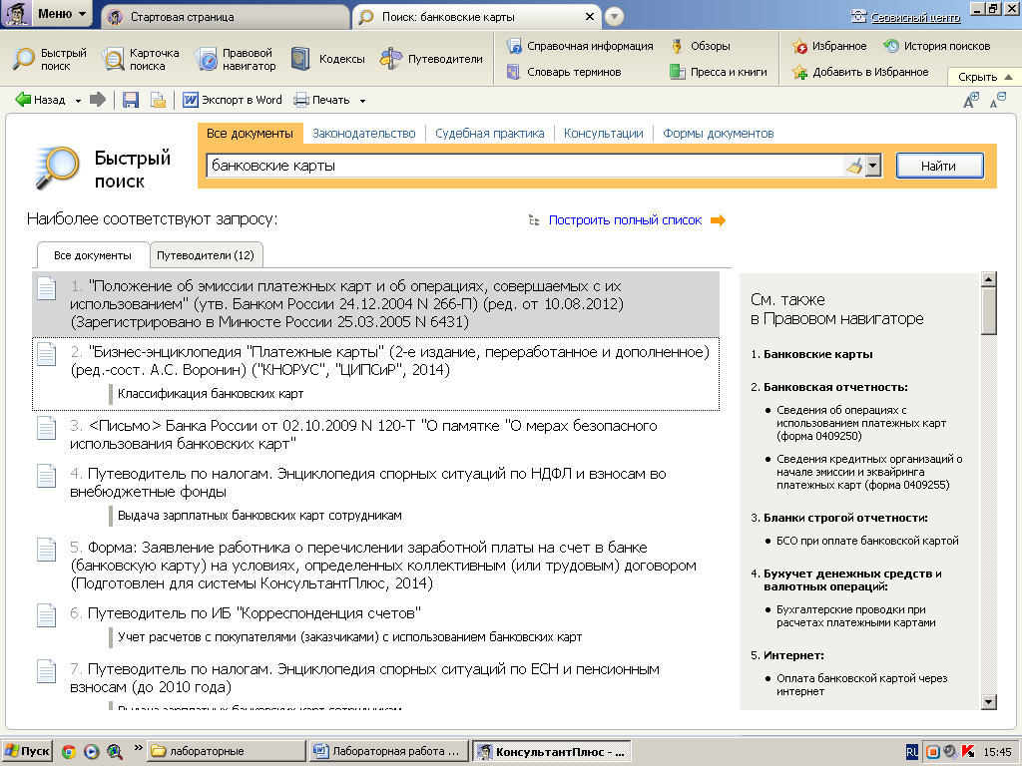Click document icon of result 5

tap(46, 550)
